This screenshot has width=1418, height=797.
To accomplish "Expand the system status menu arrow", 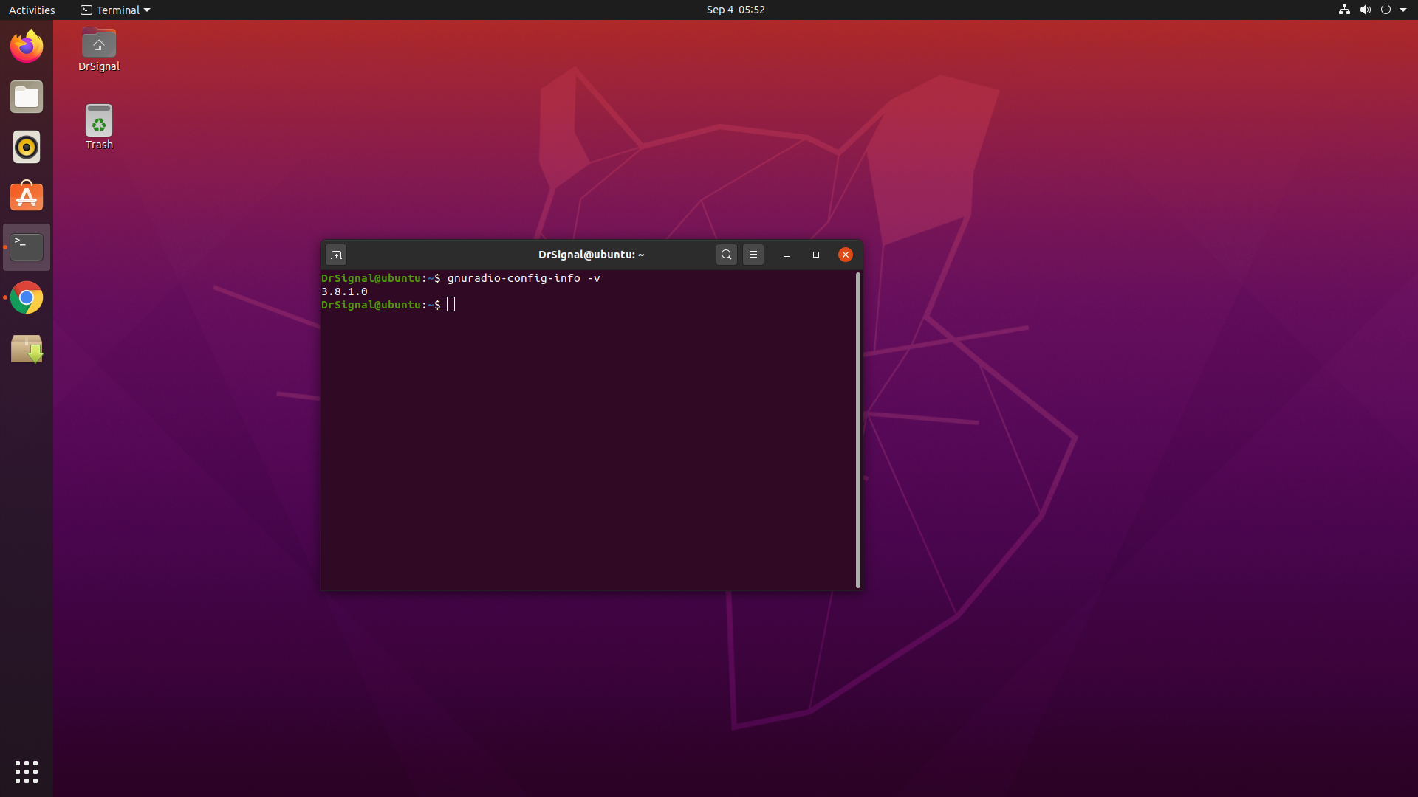I will [x=1403, y=10].
